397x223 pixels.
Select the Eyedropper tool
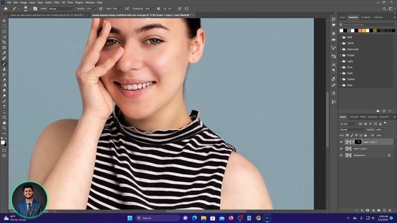coord(4,53)
